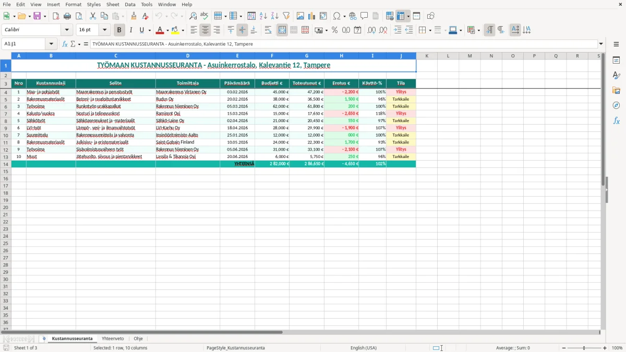
Task: Open the Sheet menu
Action: [x=113, y=4]
